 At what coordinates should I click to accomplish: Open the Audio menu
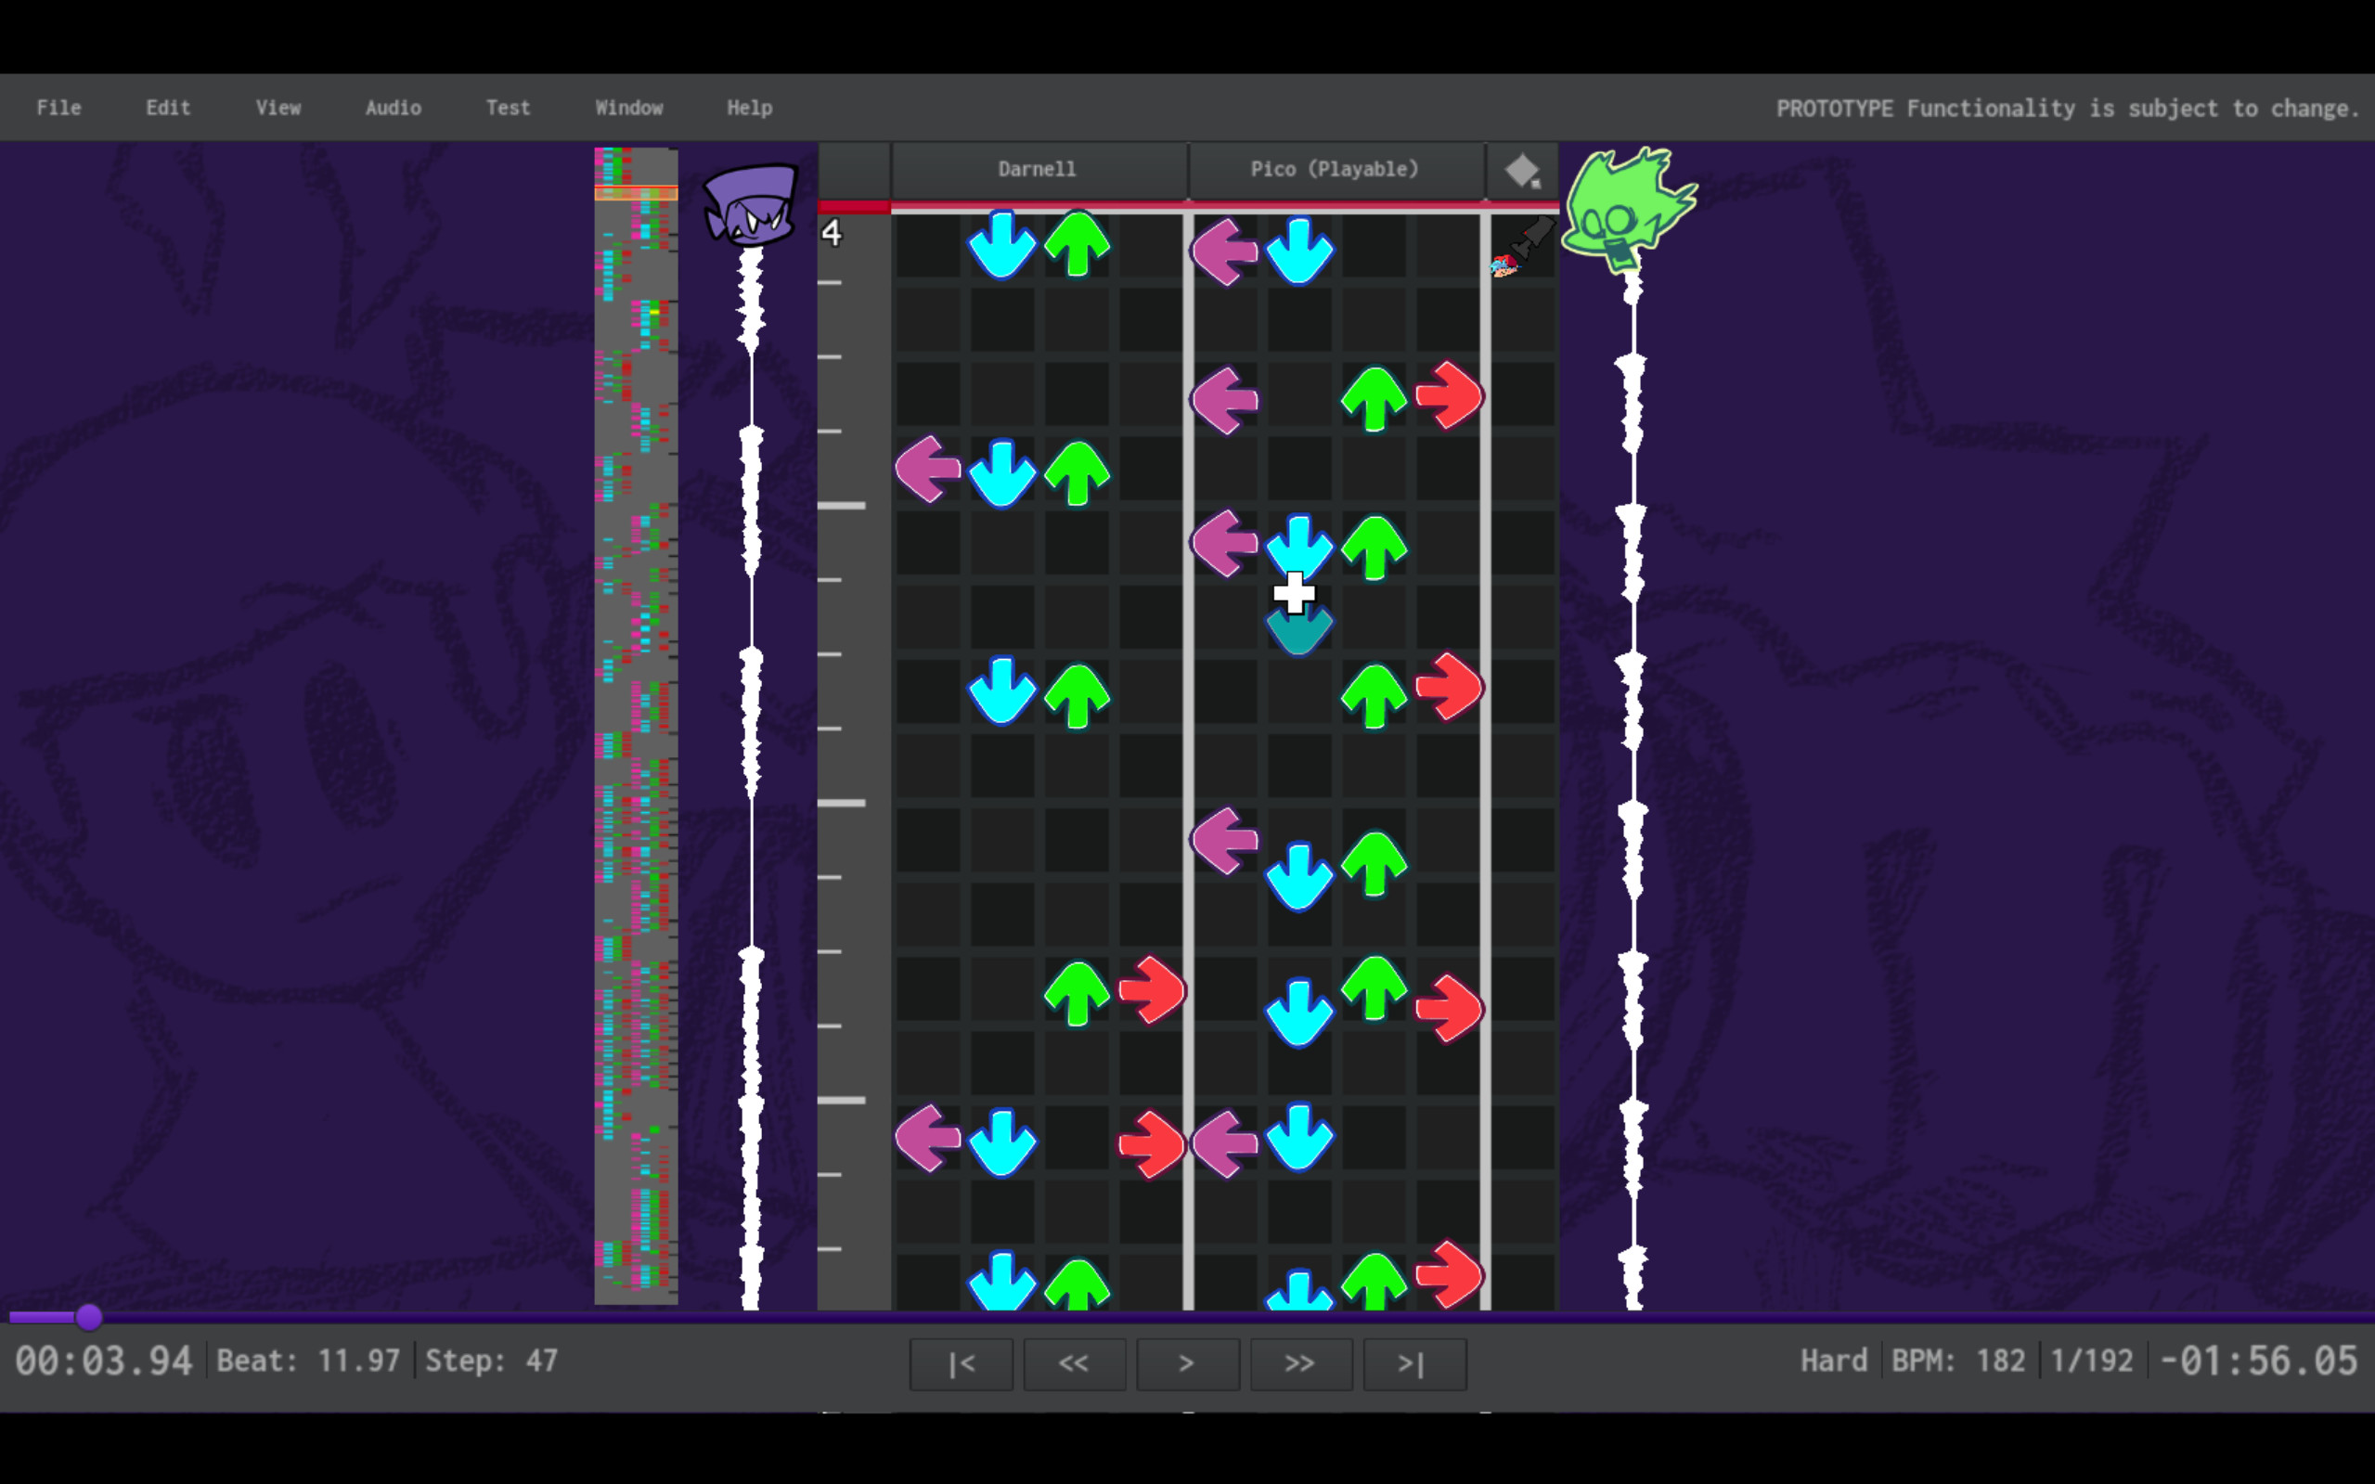pos(394,108)
